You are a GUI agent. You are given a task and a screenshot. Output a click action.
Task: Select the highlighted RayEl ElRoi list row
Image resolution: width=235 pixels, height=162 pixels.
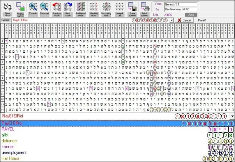pos(117,123)
